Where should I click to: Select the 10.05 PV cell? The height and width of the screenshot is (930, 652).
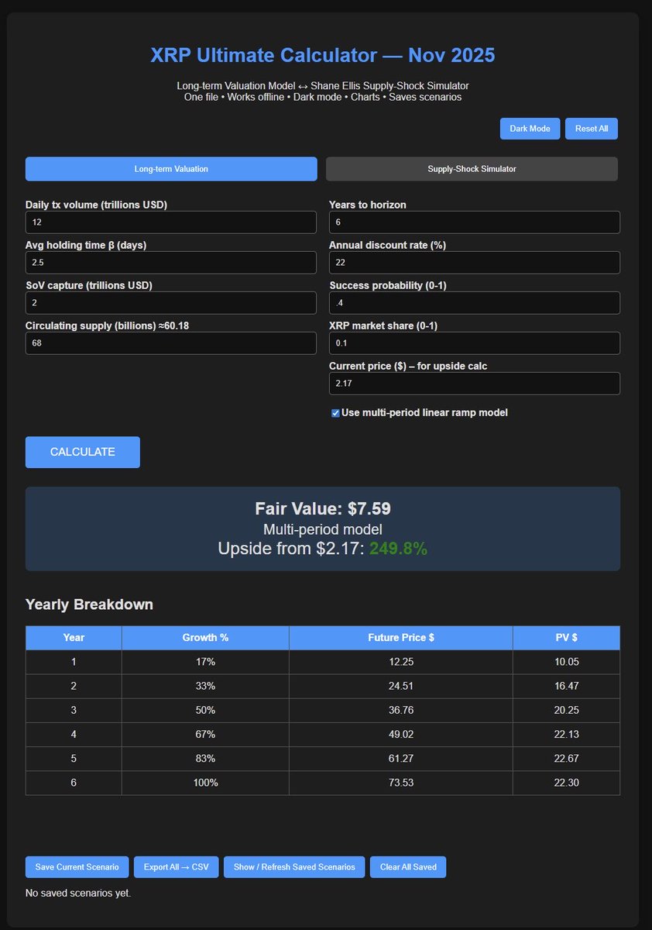click(x=566, y=662)
